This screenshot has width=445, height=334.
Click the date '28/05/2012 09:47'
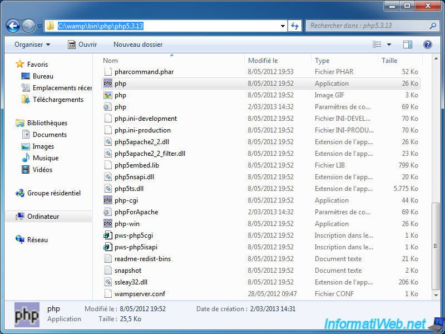coord(272,294)
